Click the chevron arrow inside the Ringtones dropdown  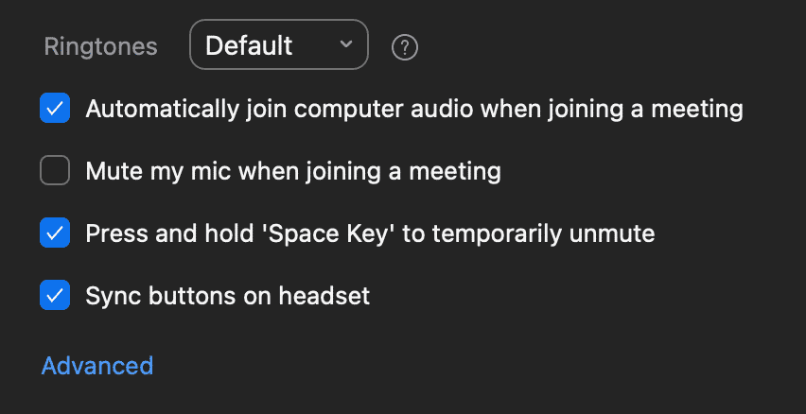pyautogui.click(x=346, y=44)
